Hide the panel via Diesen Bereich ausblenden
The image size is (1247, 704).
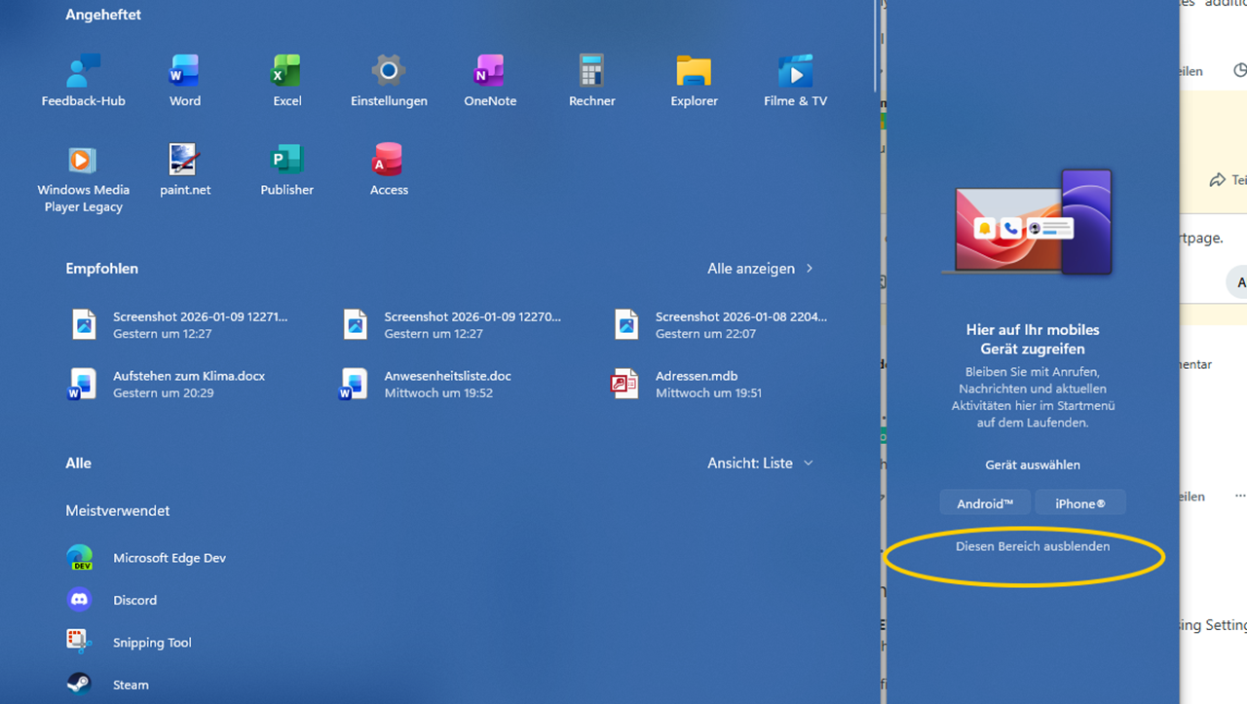(1032, 546)
